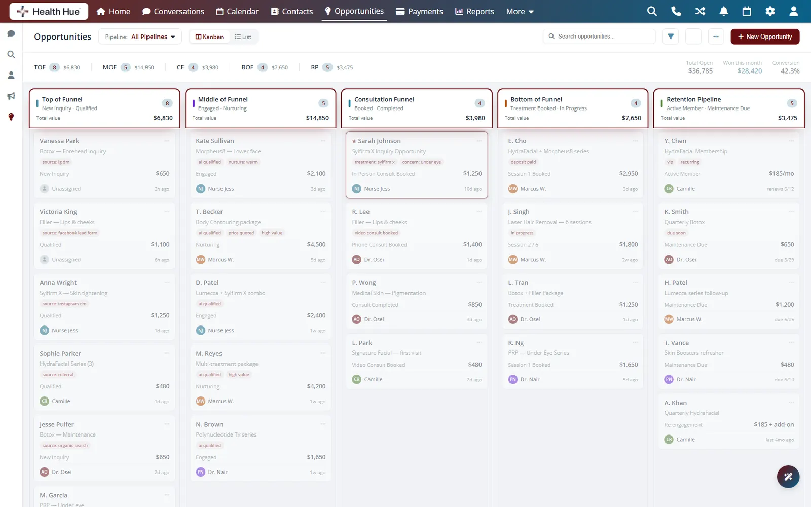
Task: Open Sarah Johnson card ellipsis menu
Action: coord(479,141)
